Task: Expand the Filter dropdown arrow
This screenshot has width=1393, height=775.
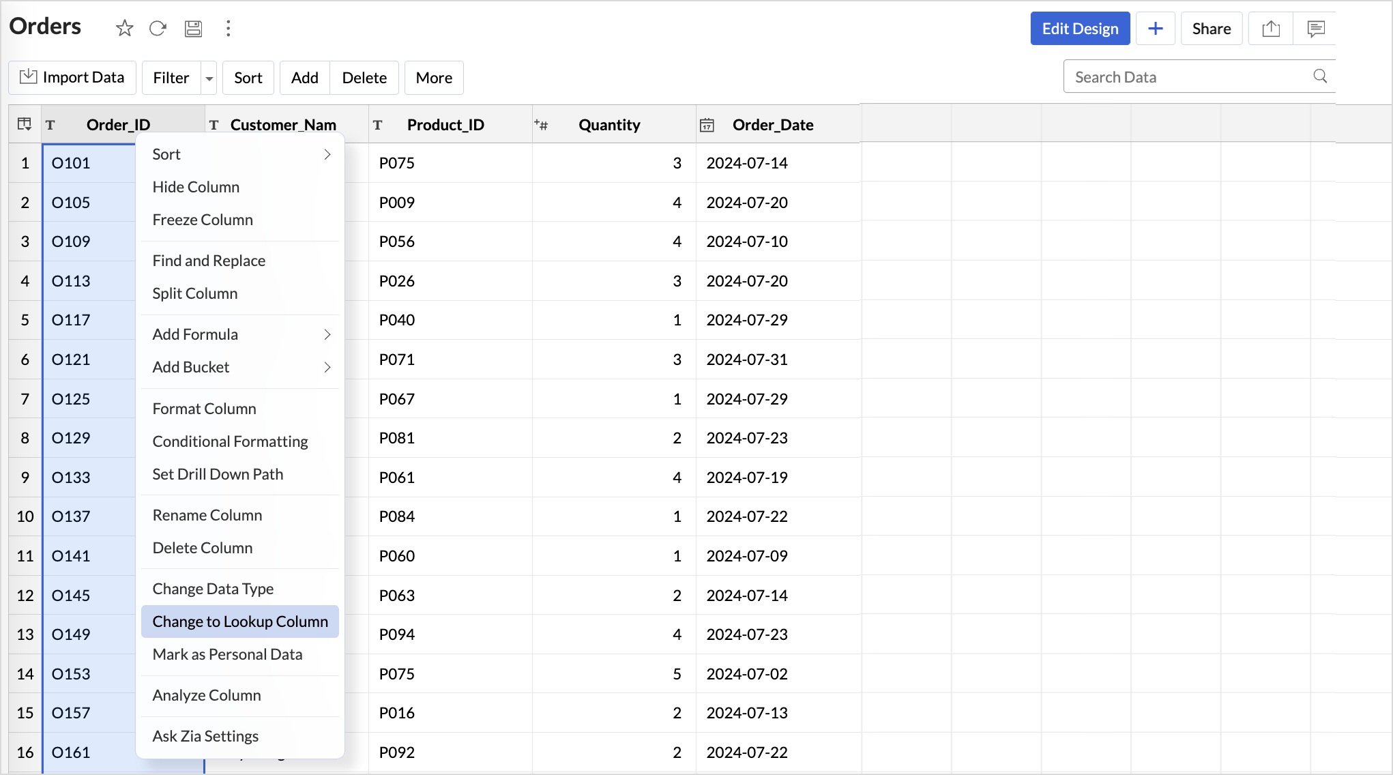Action: pos(209,78)
